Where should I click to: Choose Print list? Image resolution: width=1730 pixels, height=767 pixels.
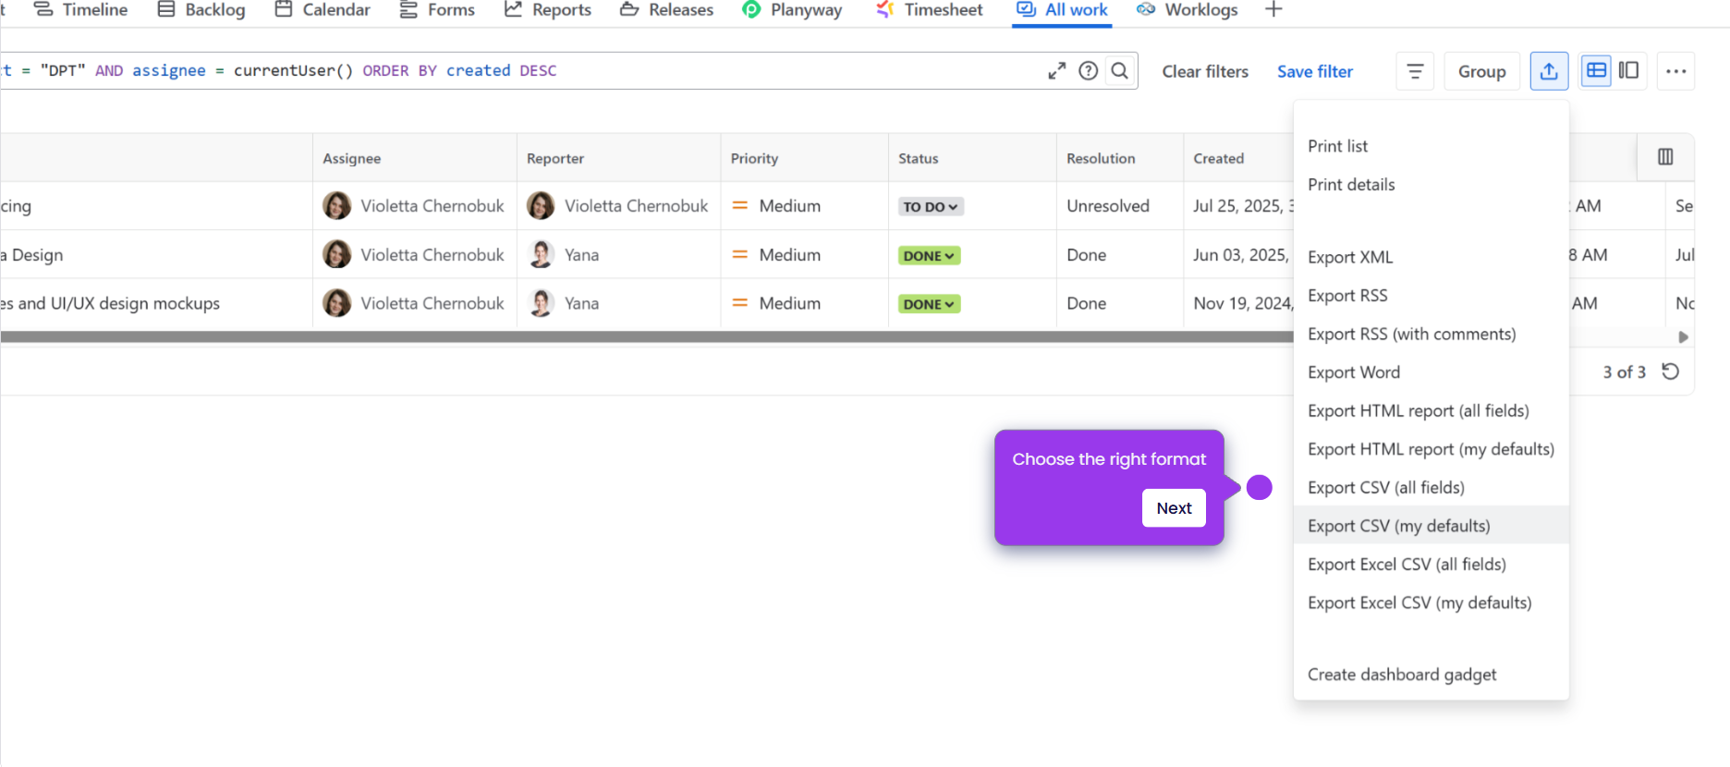1432,146
